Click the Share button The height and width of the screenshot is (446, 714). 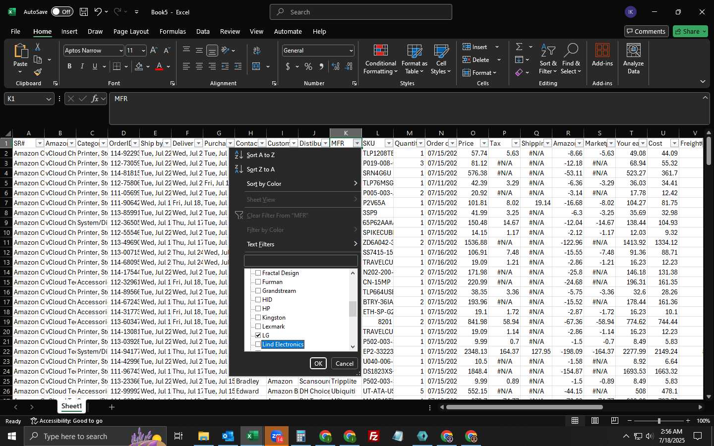(691, 31)
